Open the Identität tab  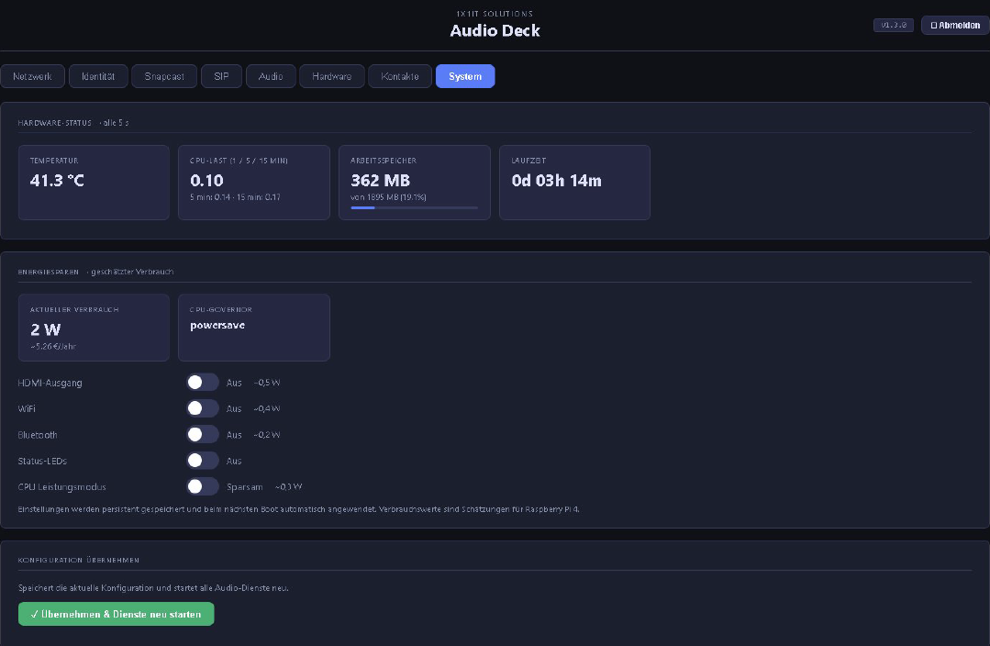tap(98, 76)
